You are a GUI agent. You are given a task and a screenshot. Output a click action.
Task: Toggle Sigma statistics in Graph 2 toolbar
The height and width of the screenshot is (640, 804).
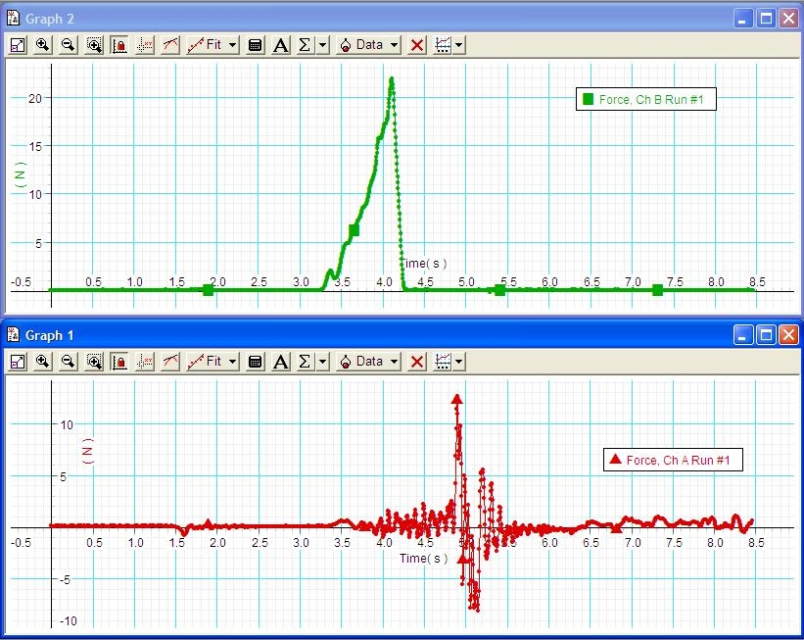click(305, 45)
